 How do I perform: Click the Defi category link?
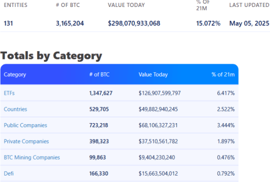(x=9, y=173)
